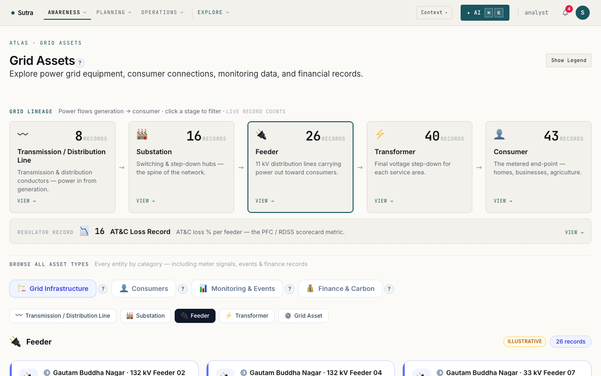601x376 pixels.
Task: Expand the Awareness navigation menu
Action: [67, 13]
